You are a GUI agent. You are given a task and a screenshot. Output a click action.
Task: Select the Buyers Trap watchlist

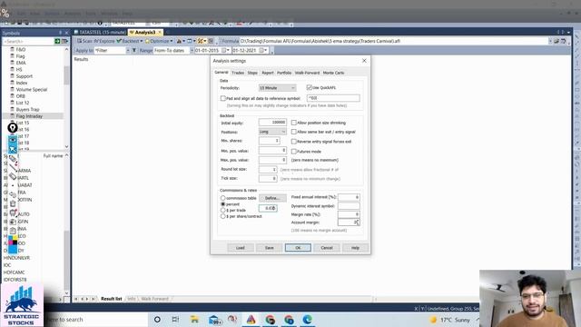[x=27, y=109]
